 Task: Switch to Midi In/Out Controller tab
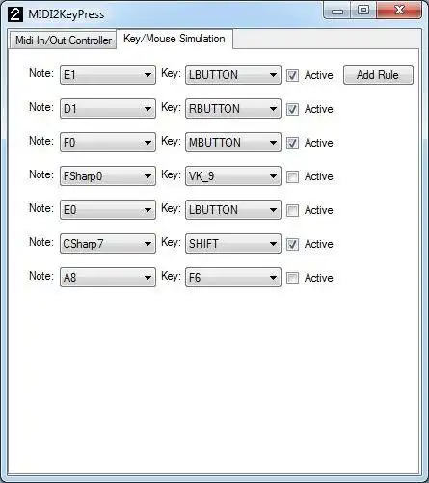tap(63, 40)
